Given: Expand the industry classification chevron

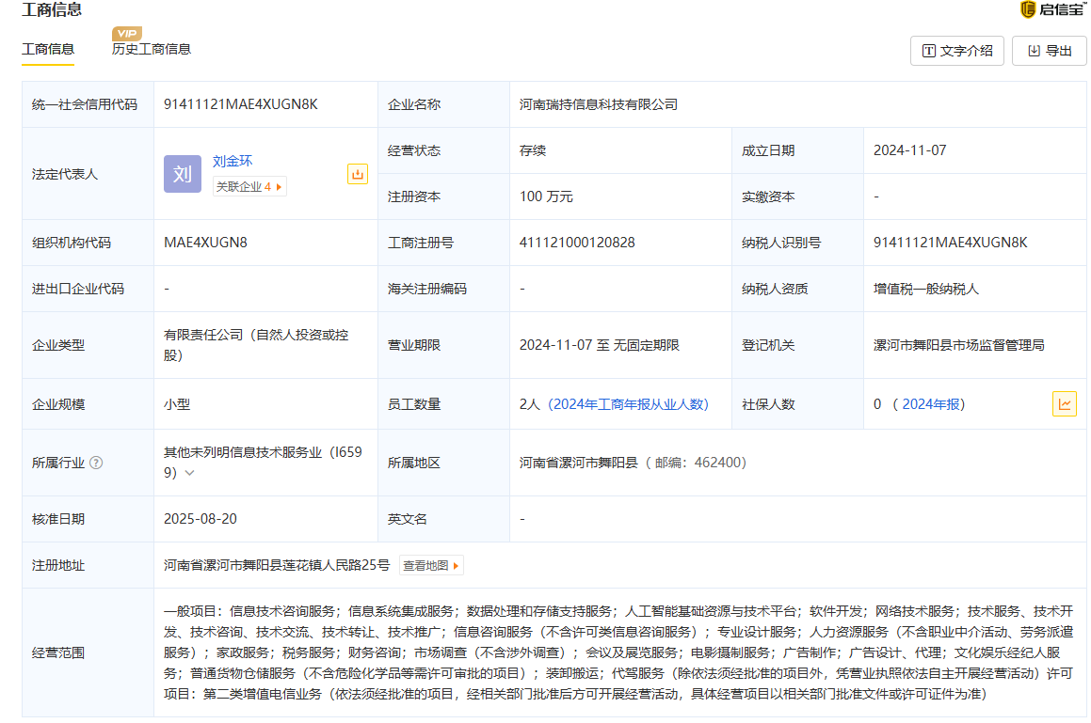Looking at the screenshot, I should (189, 473).
